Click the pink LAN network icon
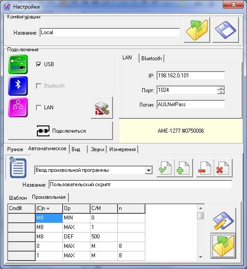Screen dimensions: 247x269 (18, 108)
